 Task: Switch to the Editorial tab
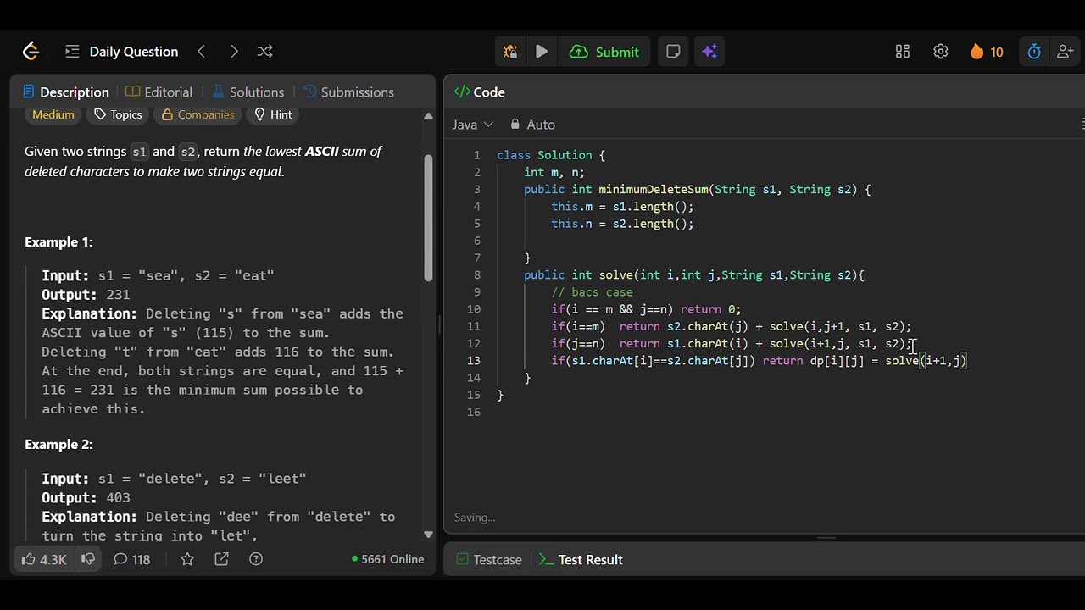[x=159, y=91]
